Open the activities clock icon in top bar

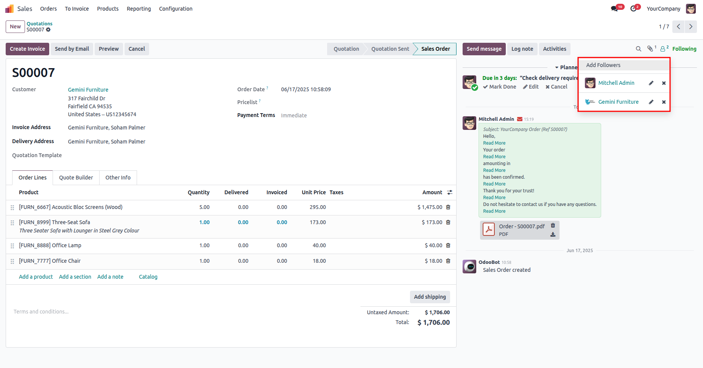633,9
